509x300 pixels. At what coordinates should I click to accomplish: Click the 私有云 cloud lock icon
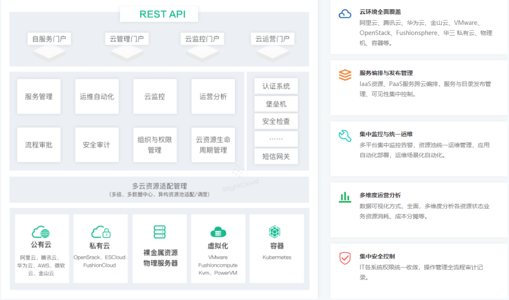tap(101, 232)
